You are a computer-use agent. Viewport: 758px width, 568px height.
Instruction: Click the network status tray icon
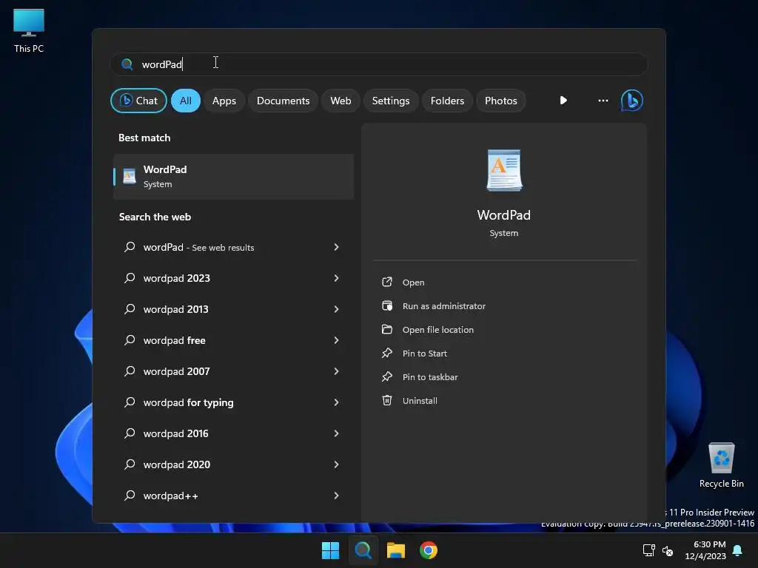point(648,550)
